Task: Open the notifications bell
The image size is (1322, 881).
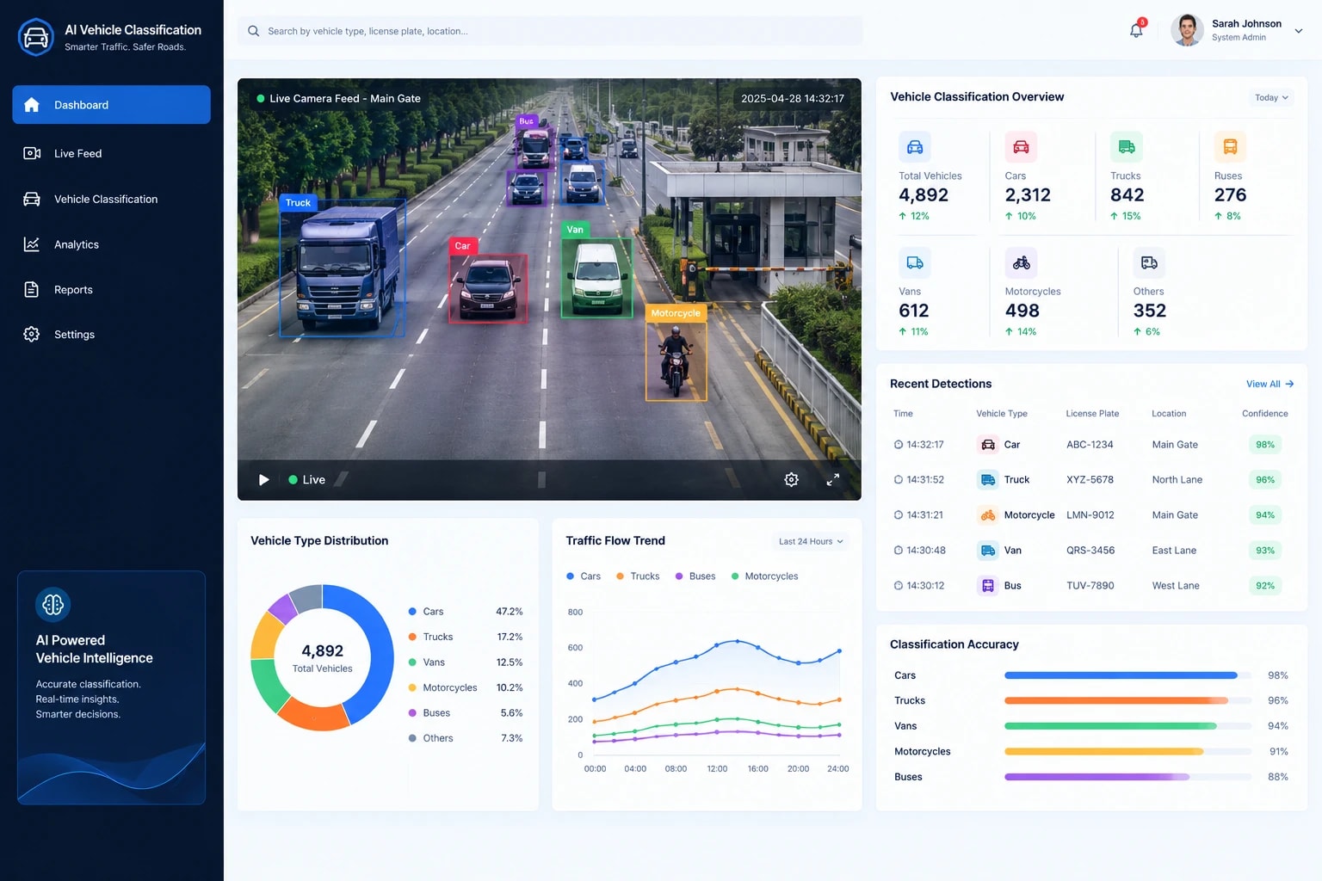Action: pos(1136,30)
